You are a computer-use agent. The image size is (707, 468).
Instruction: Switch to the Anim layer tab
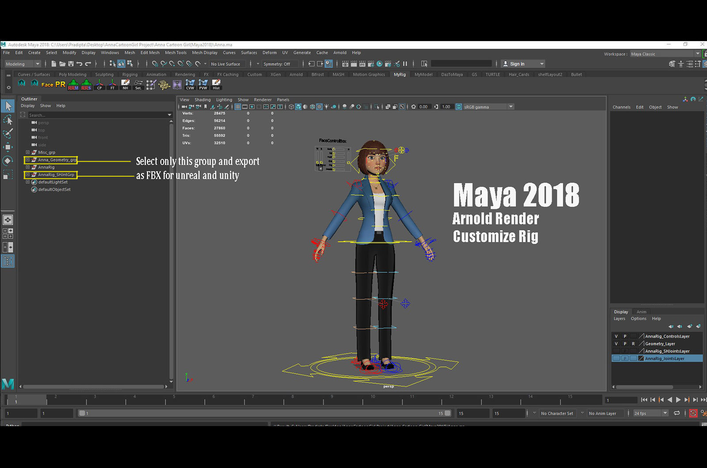click(x=642, y=312)
